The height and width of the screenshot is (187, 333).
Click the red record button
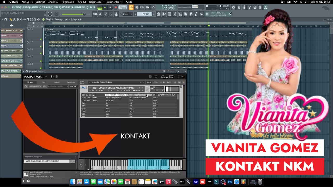pyautogui.click(x=116, y=8)
